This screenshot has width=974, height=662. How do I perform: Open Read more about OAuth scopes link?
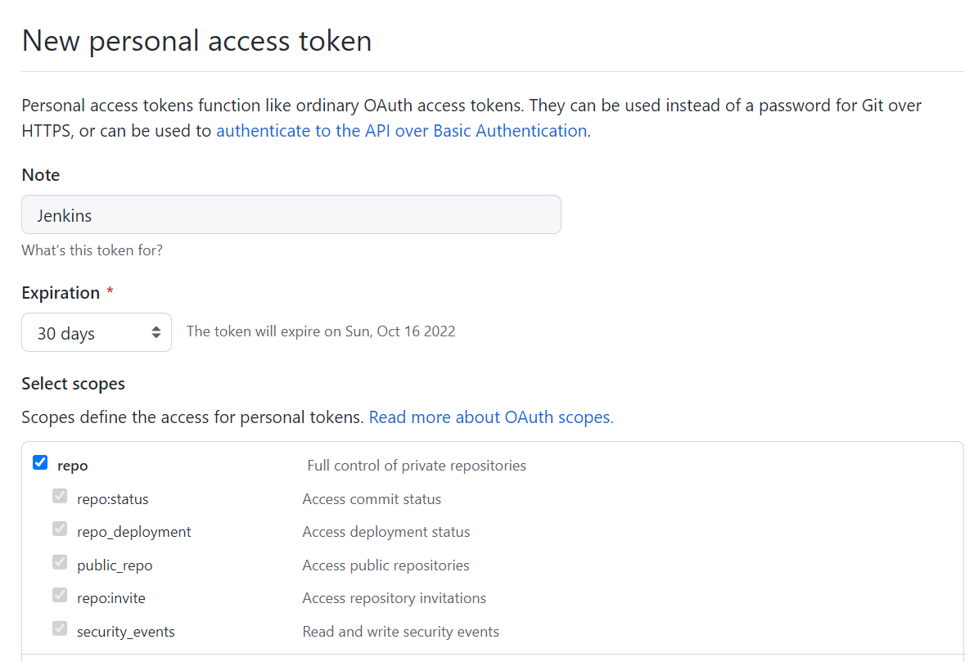tap(490, 417)
